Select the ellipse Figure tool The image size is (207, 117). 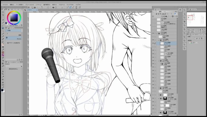pyautogui.click(x=3, y=68)
